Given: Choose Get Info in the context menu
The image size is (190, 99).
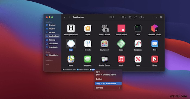Looking at the screenshot, I should (108, 79).
